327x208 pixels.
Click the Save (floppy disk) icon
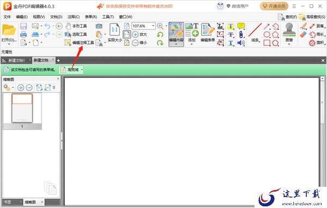coord(23,26)
